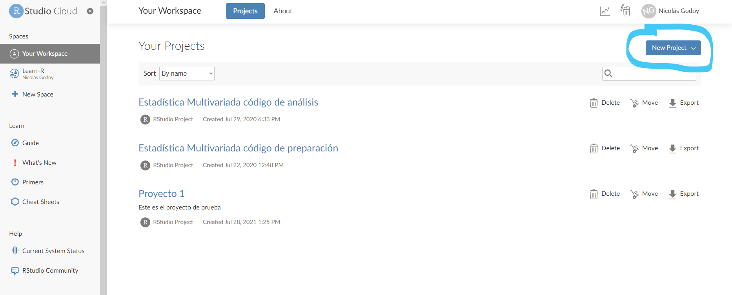Click Move icon for Estadística Multivariada código de preparación

pyautogui.click(x=634, y=149)
